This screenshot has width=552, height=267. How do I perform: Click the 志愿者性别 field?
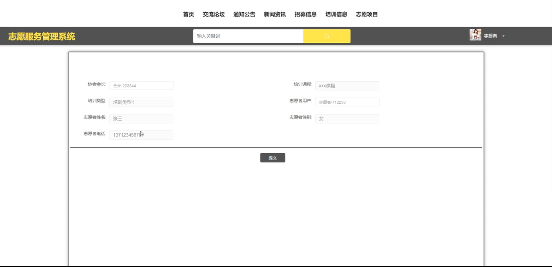(x=347, y=118)
